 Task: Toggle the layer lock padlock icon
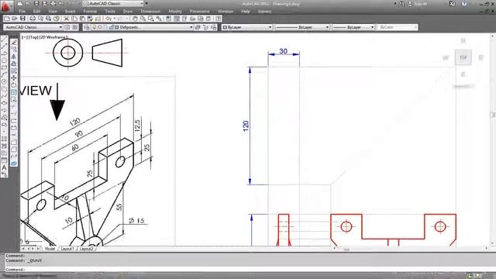[112, 27]
